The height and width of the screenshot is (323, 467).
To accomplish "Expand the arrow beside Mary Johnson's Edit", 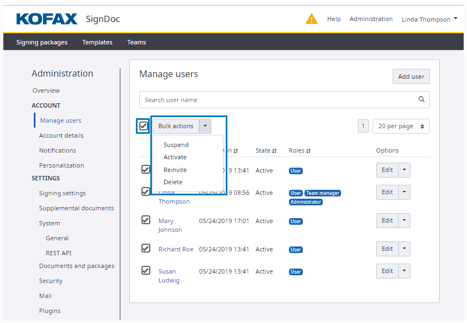I will [x=404, y=220].
